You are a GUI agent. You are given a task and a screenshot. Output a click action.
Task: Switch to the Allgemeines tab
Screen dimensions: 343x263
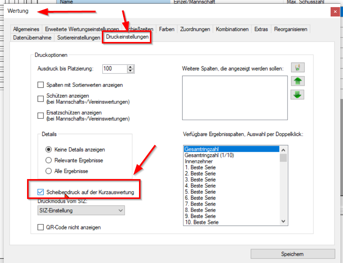point(26,29)
